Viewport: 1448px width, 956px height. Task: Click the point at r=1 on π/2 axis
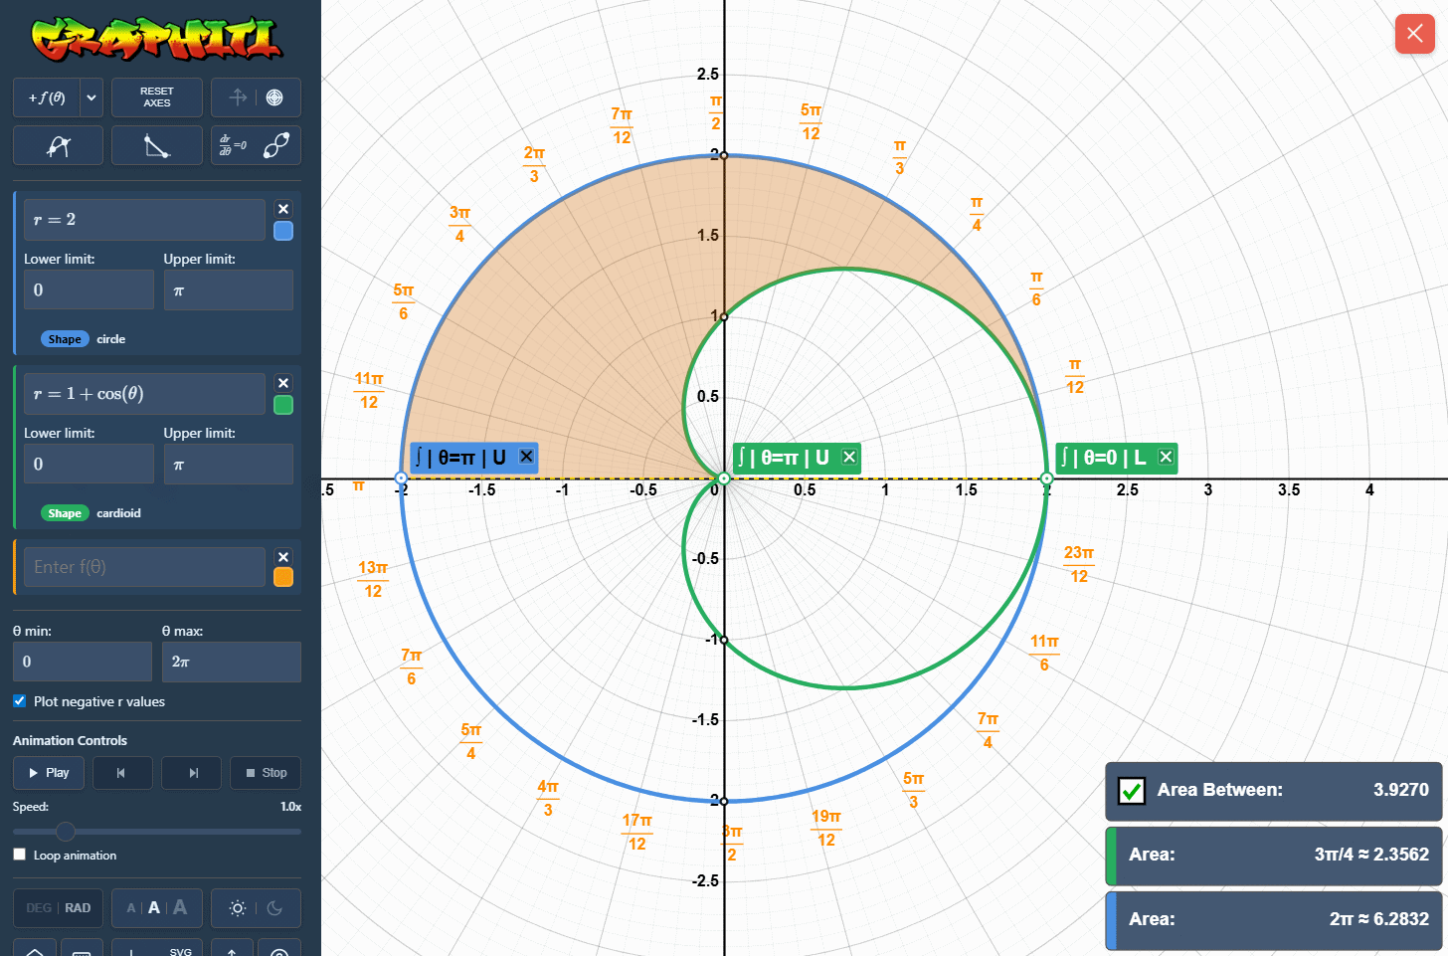[x=724, y=317]
